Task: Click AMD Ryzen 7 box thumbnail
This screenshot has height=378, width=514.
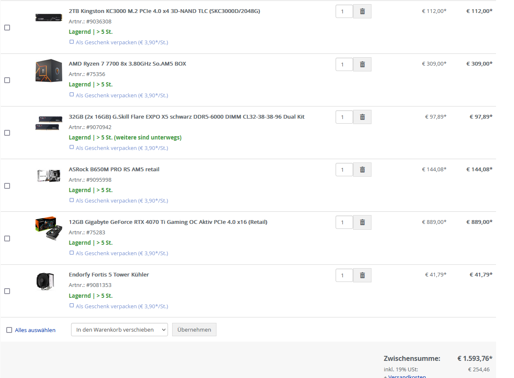Action: (x=48, y=71)
